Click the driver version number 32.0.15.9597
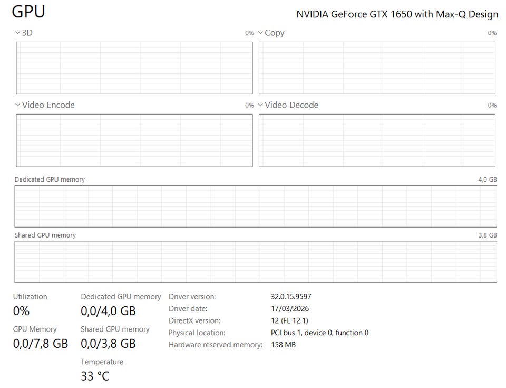This screenshot has height=388, width=506. [291, 297]
